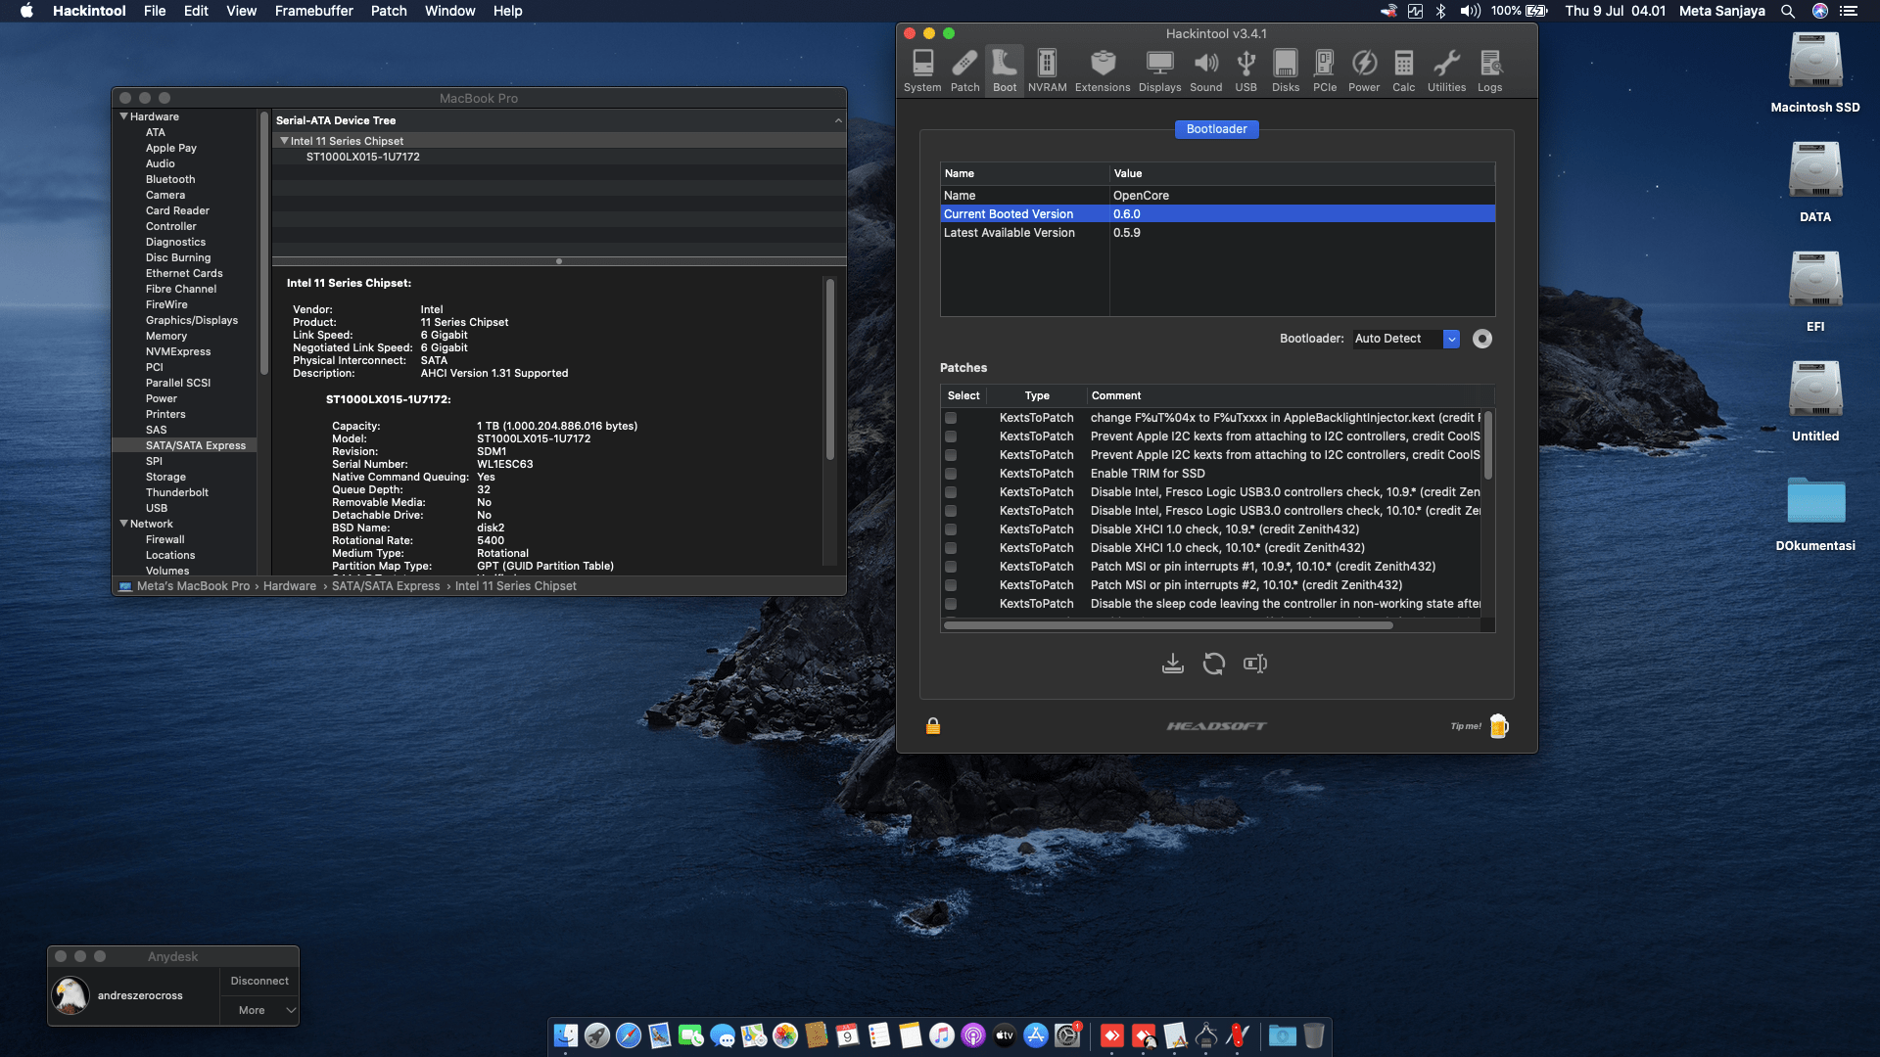
Task: Open the Calc toolbar icon
Action: [x=1403, y=70]
